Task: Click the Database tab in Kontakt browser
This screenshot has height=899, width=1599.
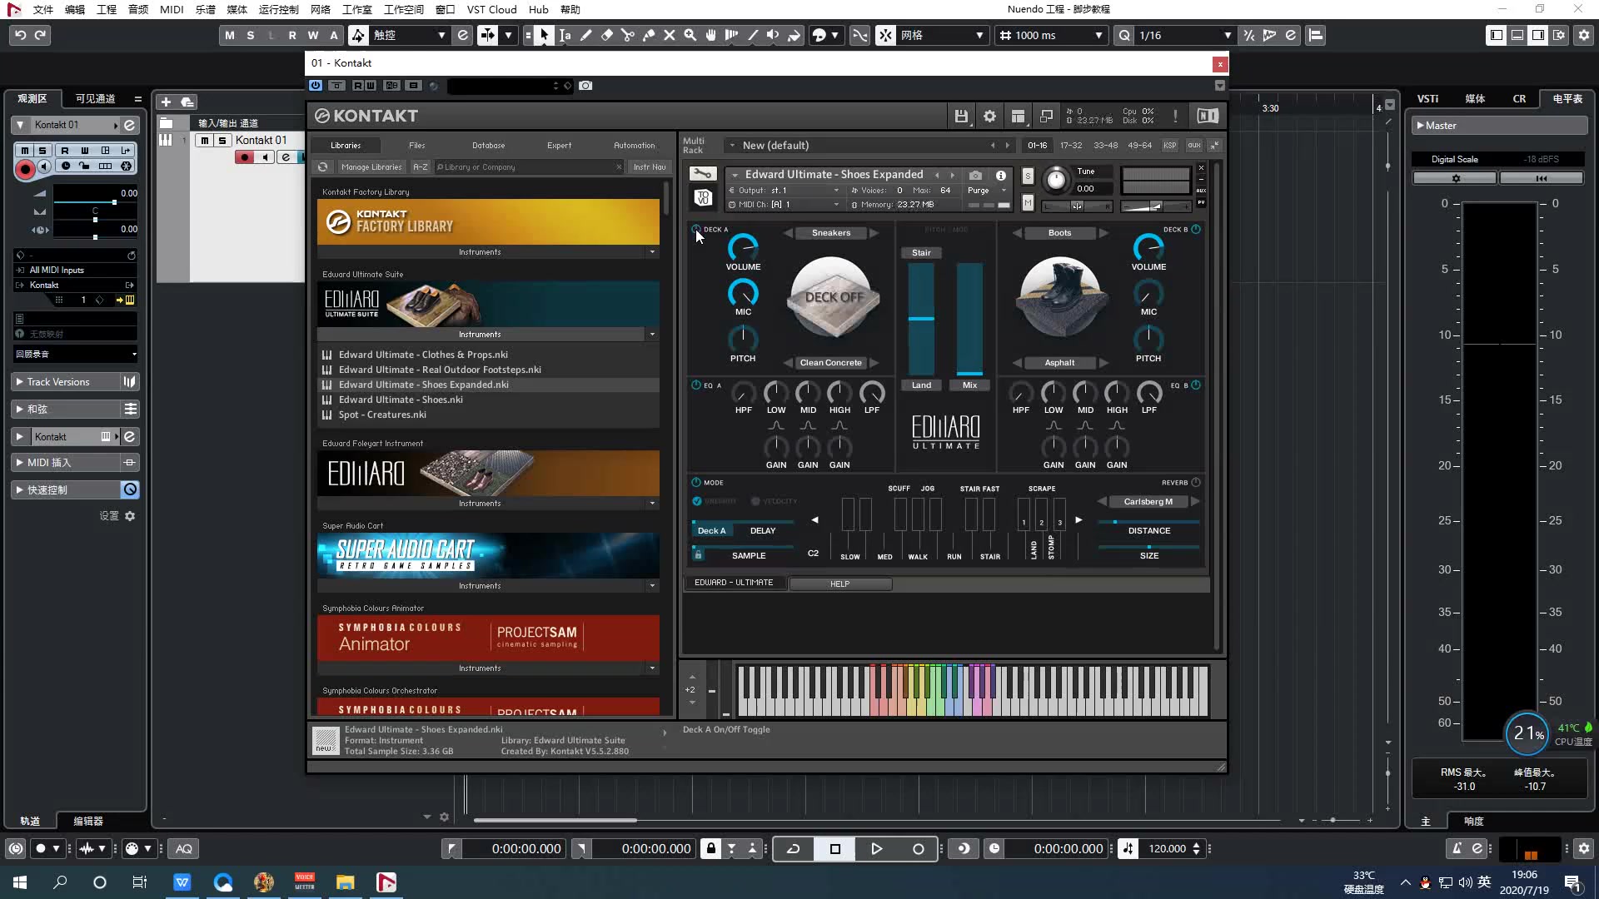Action: pos(487,145)
